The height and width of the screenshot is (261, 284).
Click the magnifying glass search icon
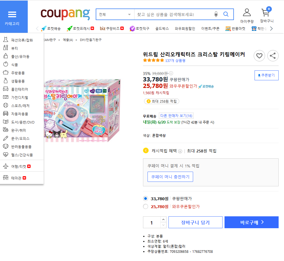tap(226, 14)
